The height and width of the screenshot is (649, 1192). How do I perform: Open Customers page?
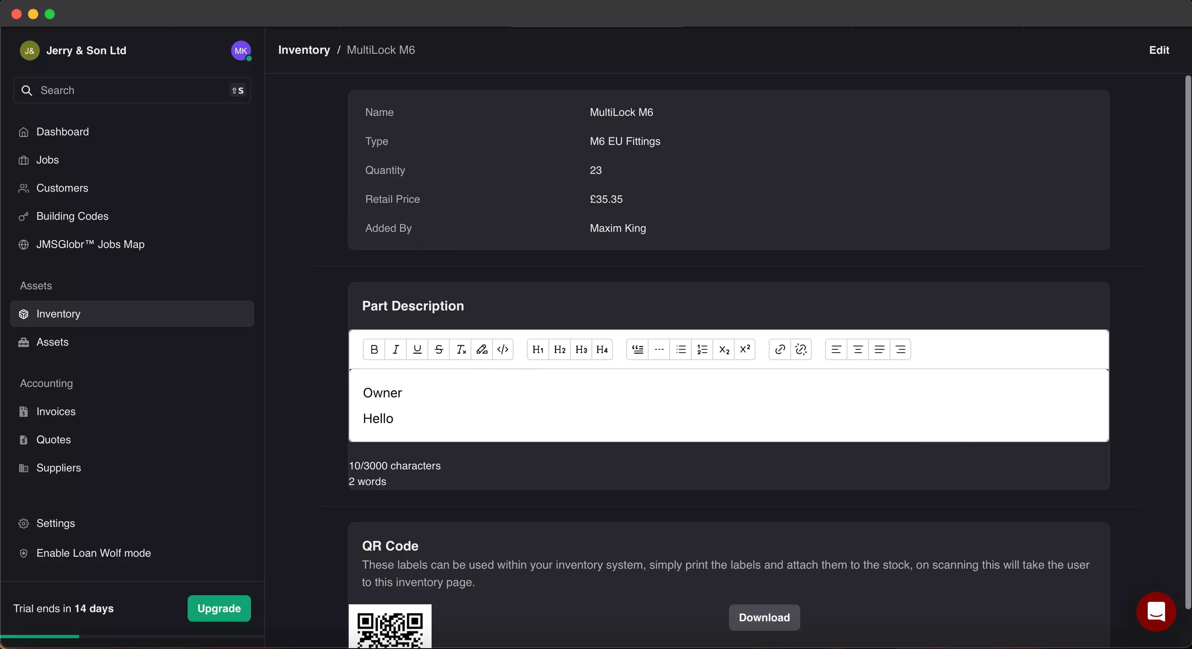tap(132, 188)
